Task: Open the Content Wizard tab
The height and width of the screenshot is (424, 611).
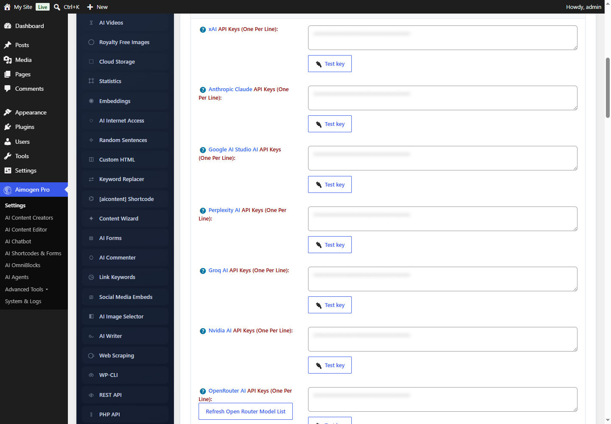Action: point(125,218)
